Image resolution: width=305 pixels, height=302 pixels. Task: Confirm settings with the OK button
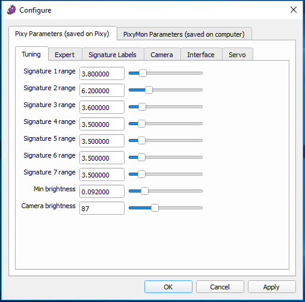click(168, 287)
